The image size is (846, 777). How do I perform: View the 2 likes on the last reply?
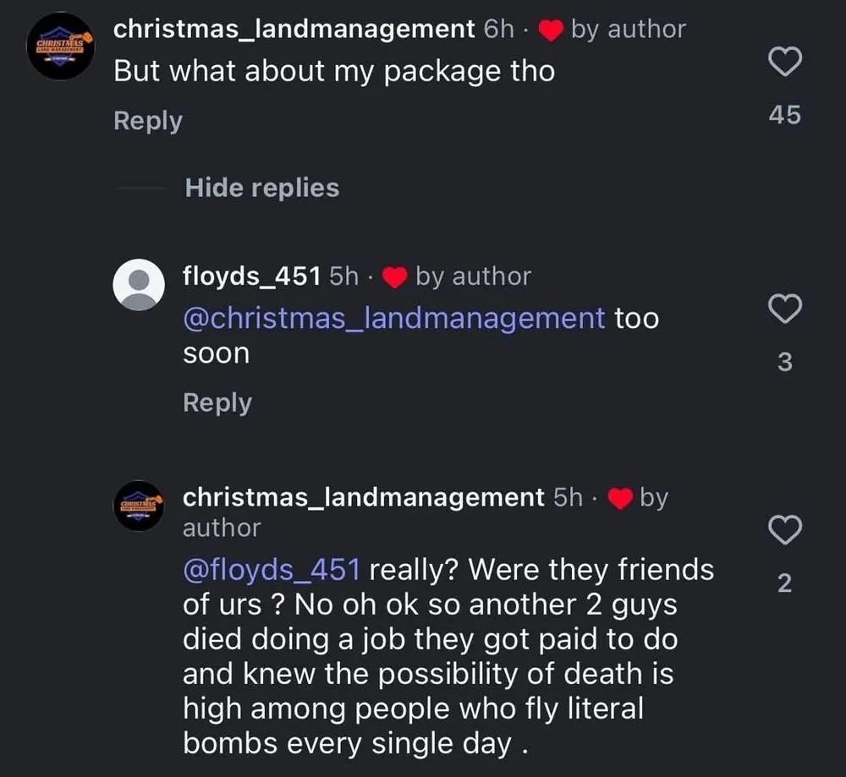pos(784,583)
